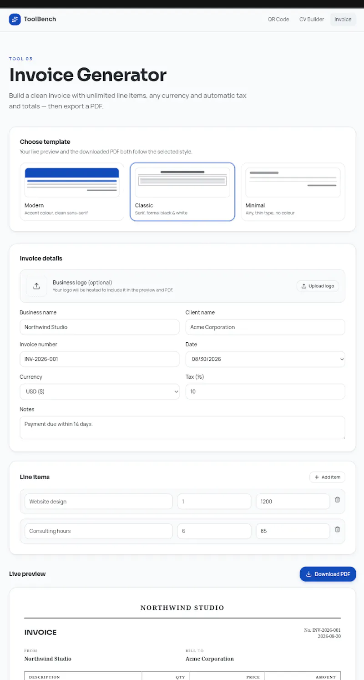Open the Currency dropdown
The image size is (364, 680).
pos(100,391)
